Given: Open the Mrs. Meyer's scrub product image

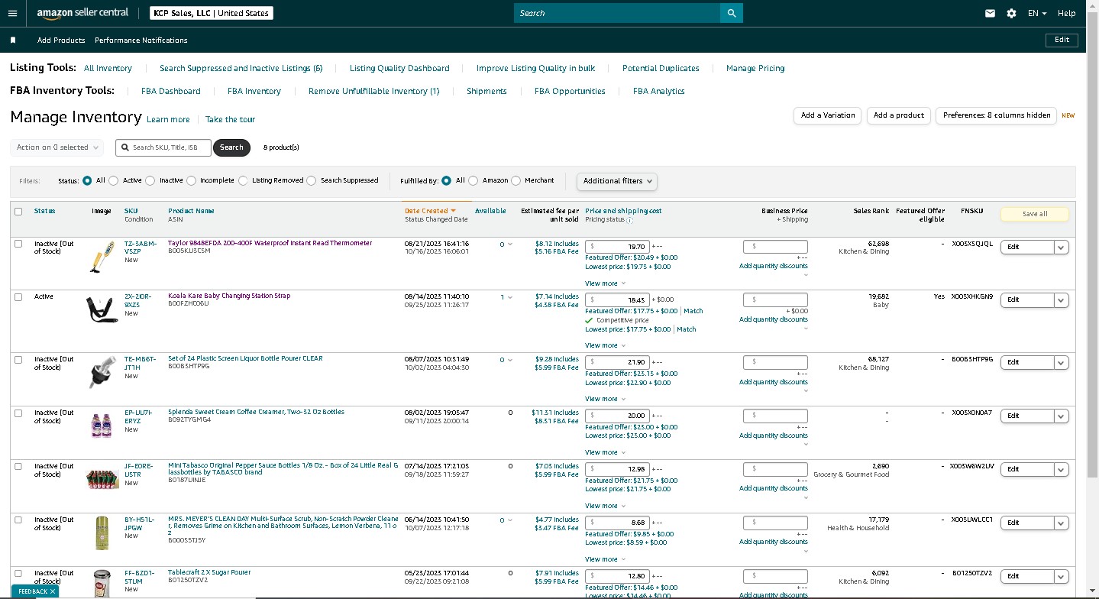Looking at the screenshot, I should click(x=102, y=533).
